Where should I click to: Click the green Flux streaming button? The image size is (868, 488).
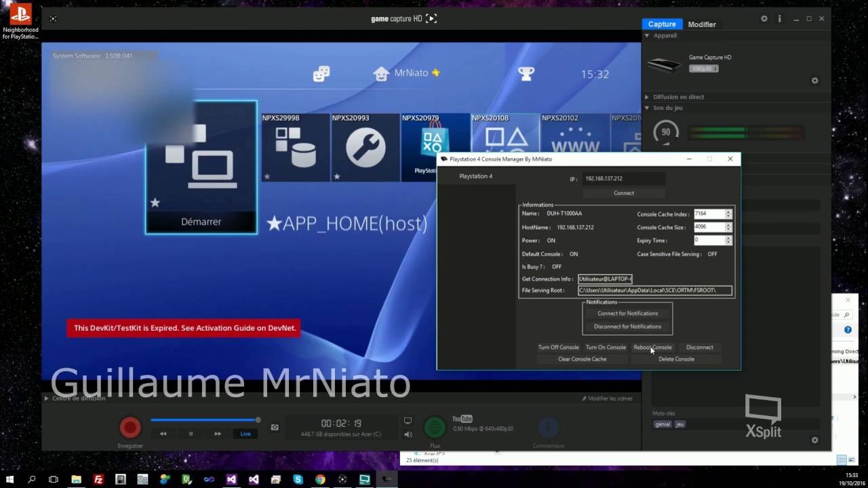coord(435,428)
